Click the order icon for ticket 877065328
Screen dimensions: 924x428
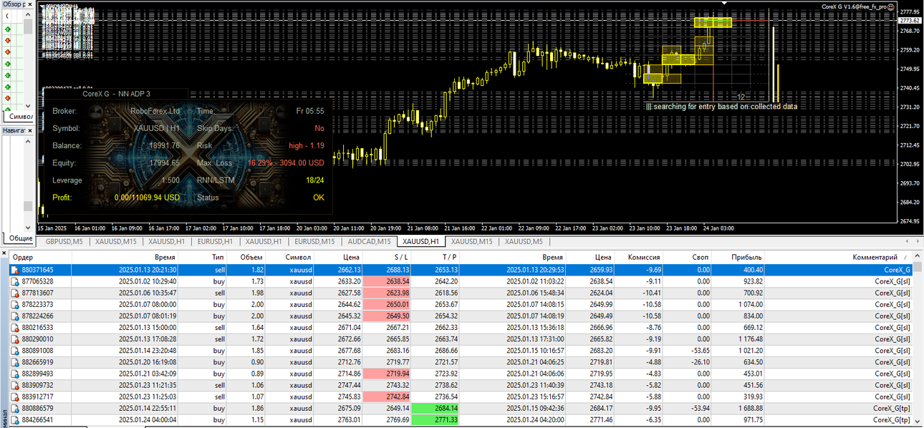tap(15, 281)
